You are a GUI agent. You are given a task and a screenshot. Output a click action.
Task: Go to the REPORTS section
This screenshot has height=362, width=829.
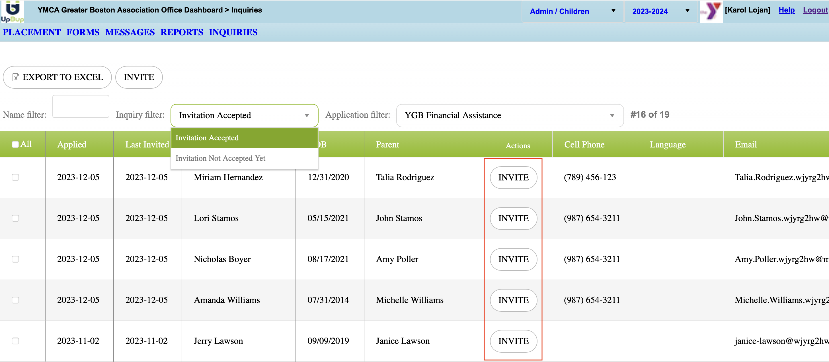click(182, 32)
